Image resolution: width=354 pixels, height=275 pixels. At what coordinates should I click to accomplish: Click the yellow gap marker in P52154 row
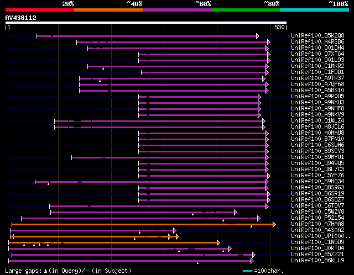pos(223,220)
